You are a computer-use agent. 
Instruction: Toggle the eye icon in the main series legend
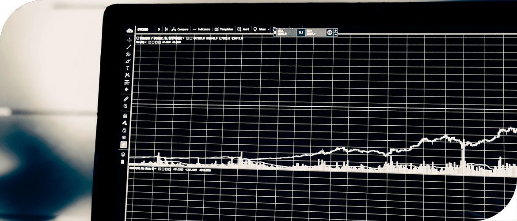[x=187, y=38]
